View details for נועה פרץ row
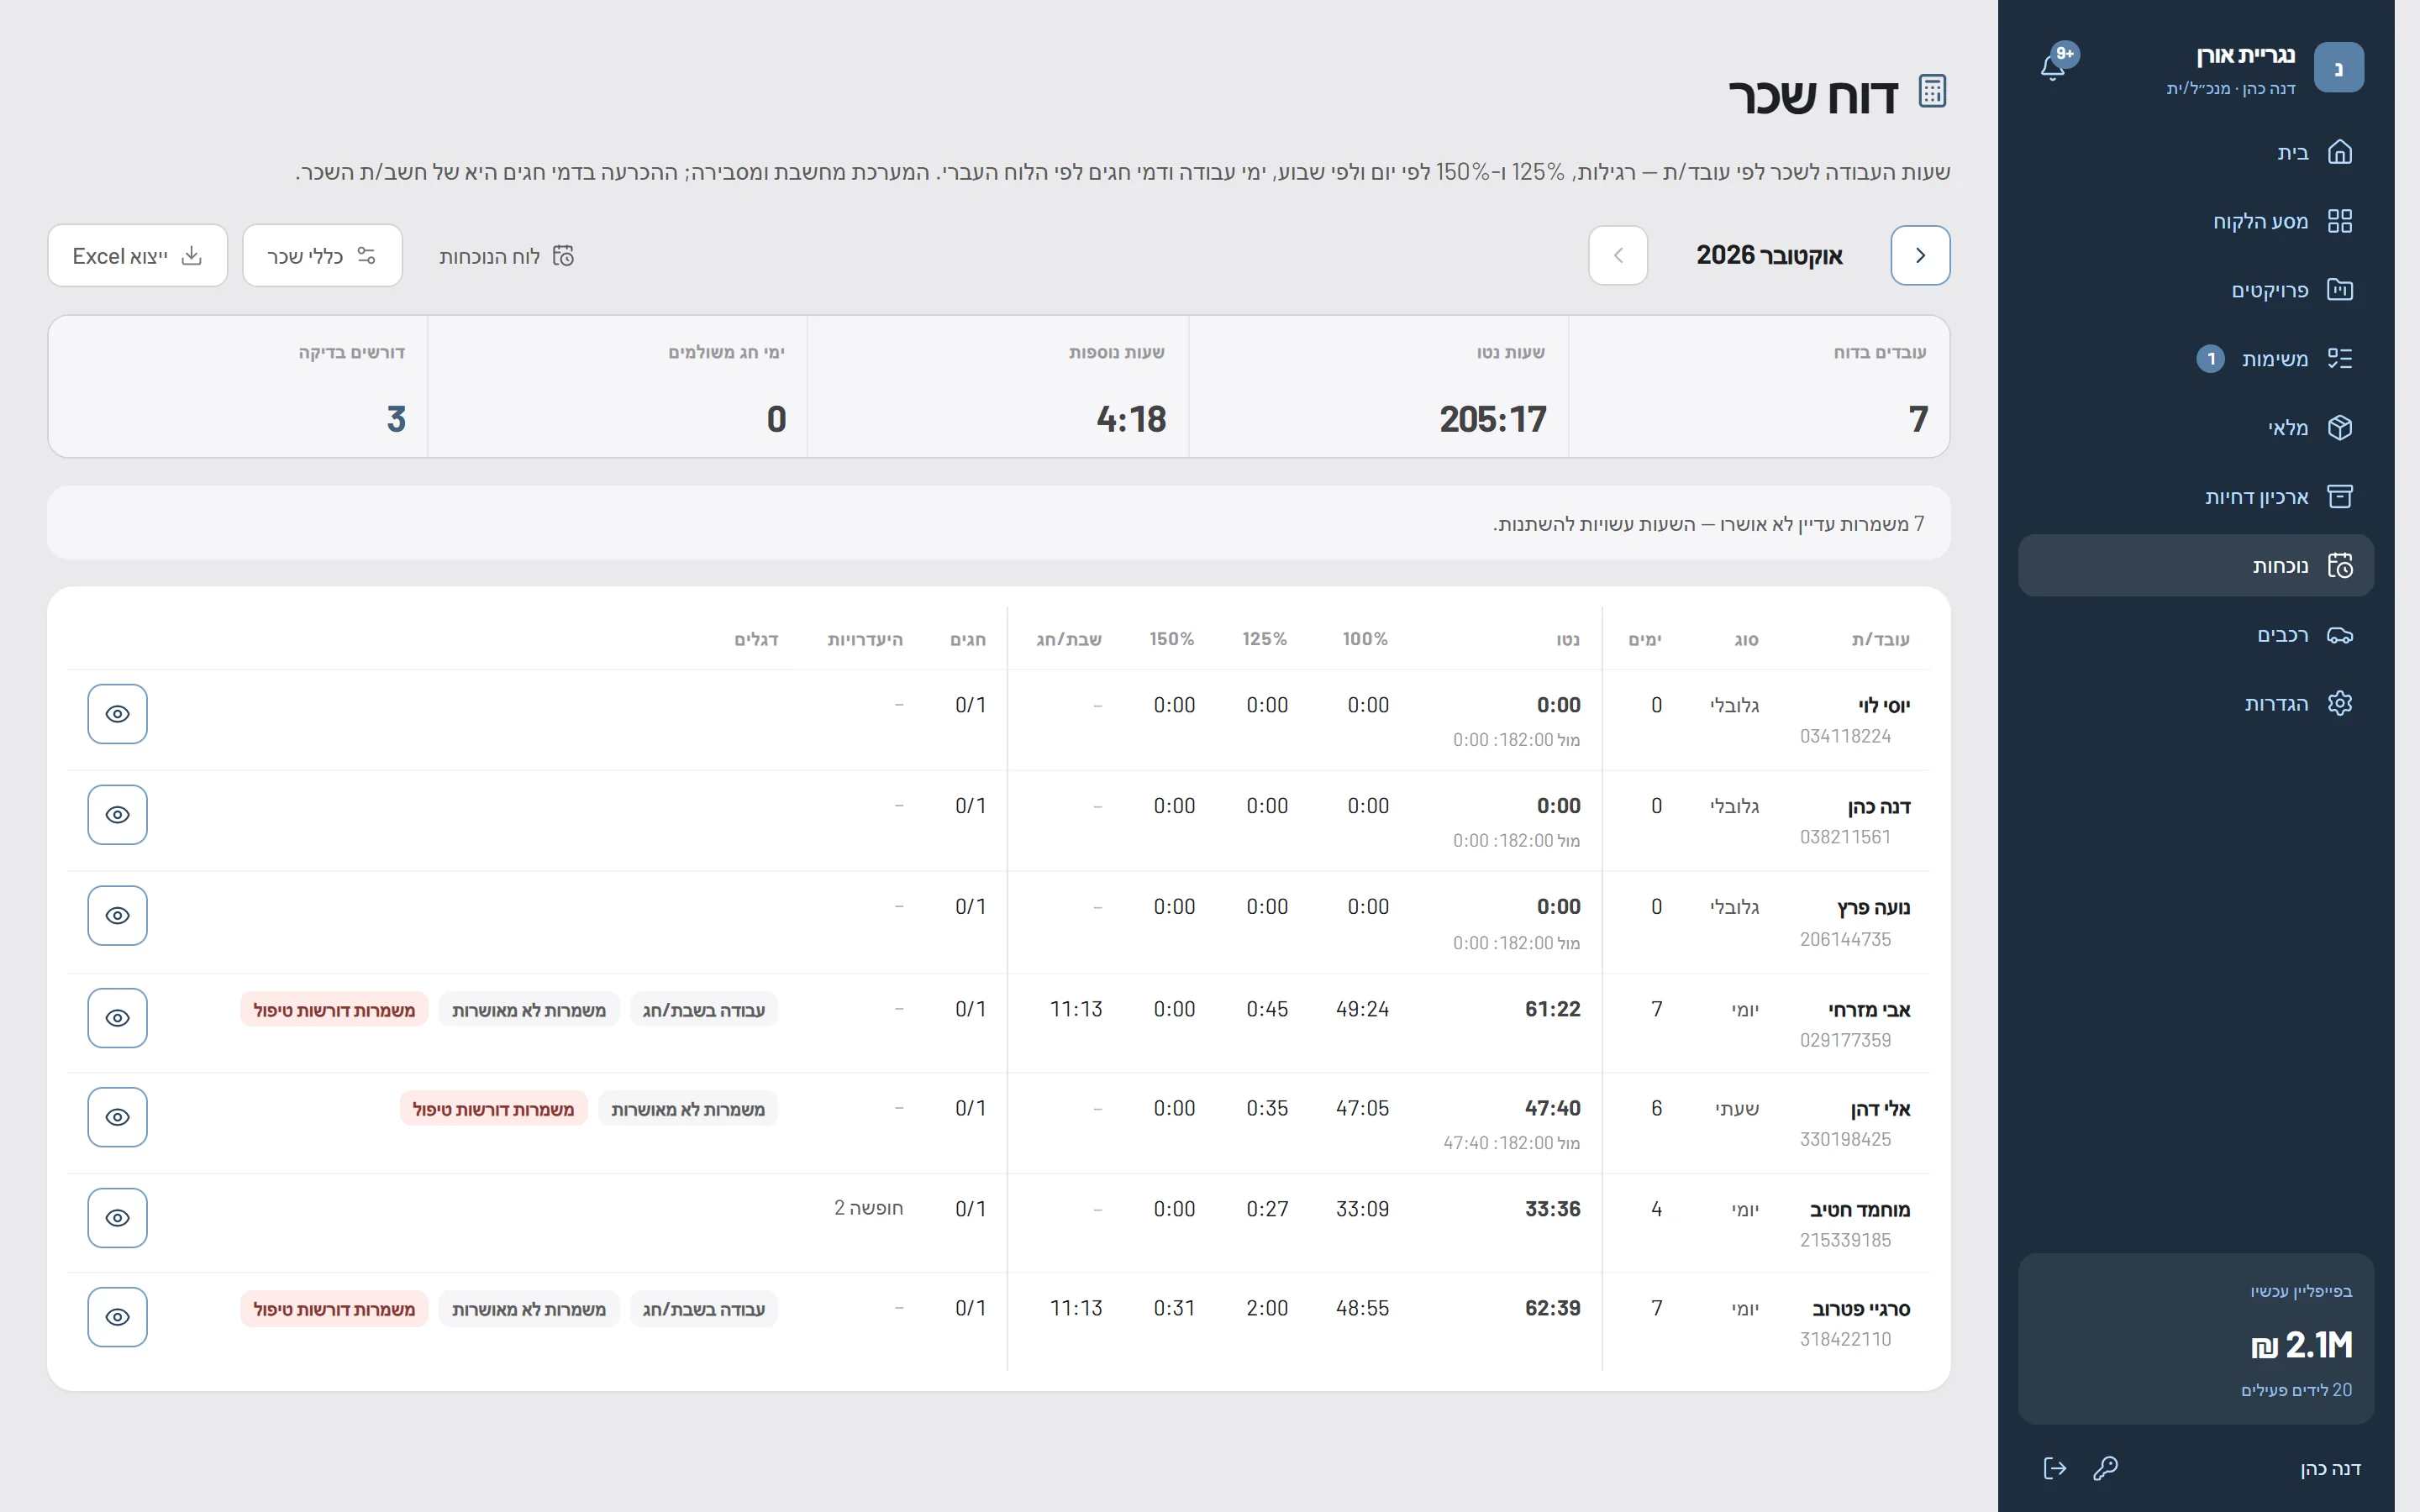Image resolution: width=2420 pixels, height=1512 pixels. click(117, 916)
